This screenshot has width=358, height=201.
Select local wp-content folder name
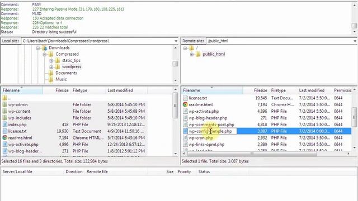pyautogui.click(x=19, y=111)
